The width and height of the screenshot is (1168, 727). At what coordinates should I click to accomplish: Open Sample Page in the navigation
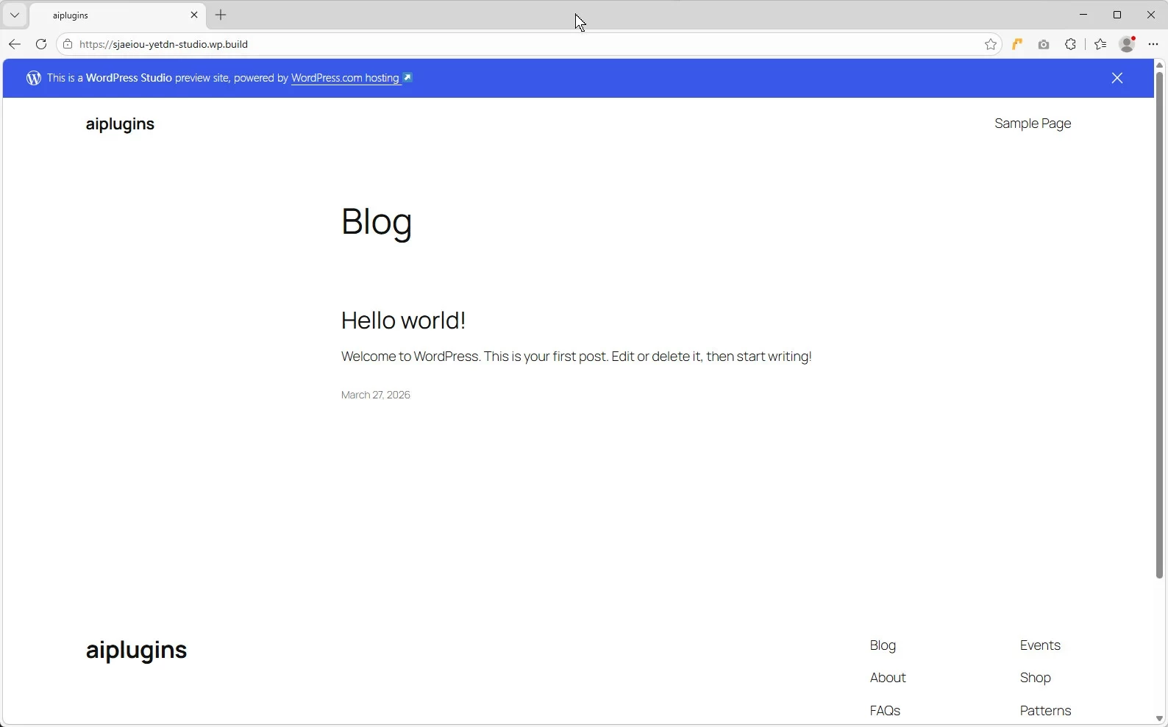[x=1032, y=123]
